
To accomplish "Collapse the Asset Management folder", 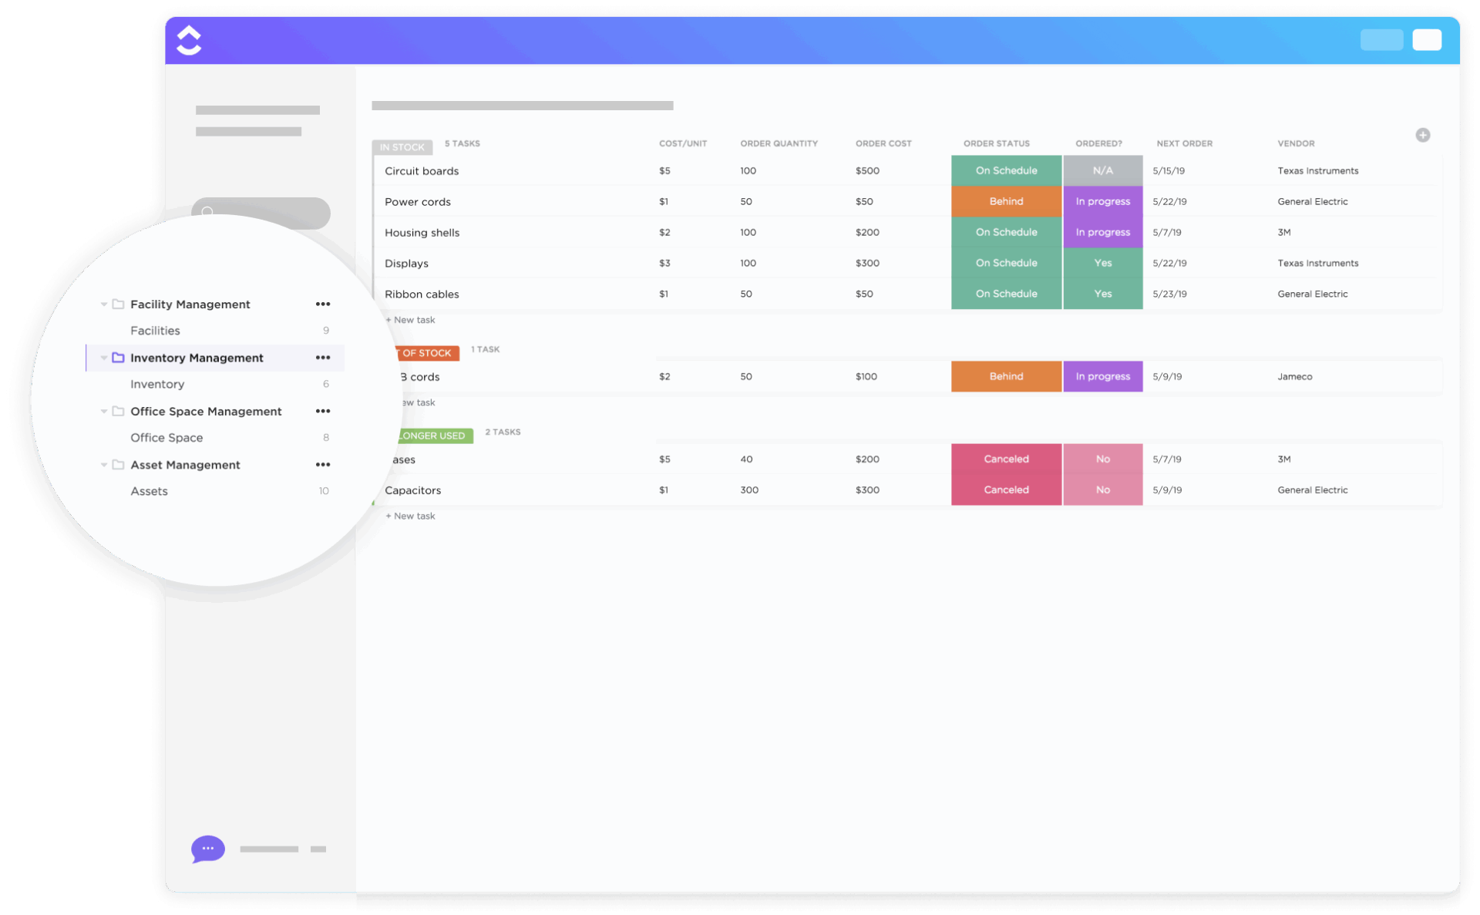I will pyautogui.click(x=104, y=464).
